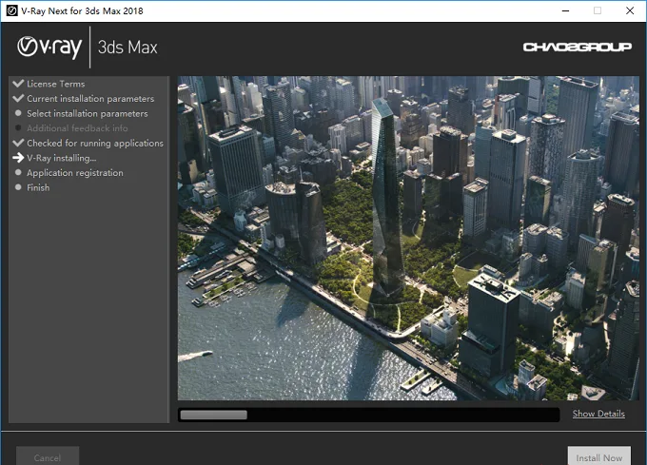The height and width of the screenshot is (465, 647).
Task: Minimize the installer window
Action: point(566,10)
